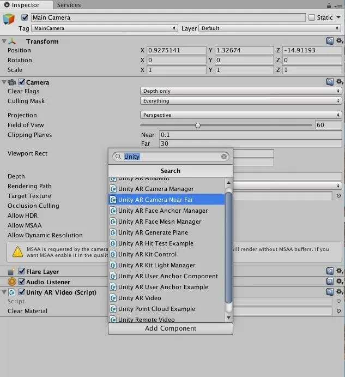Viewport: 345px width, 377px height.
Task: Open Audio Listener gear settings menu
Action: pyautogui.click(x=340, y=281)
